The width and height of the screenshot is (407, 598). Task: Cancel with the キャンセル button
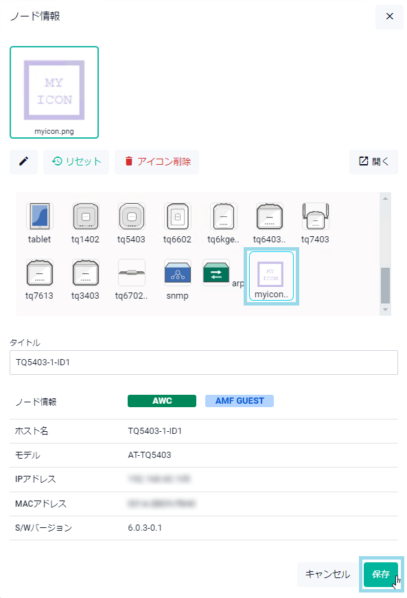point(328,575)
